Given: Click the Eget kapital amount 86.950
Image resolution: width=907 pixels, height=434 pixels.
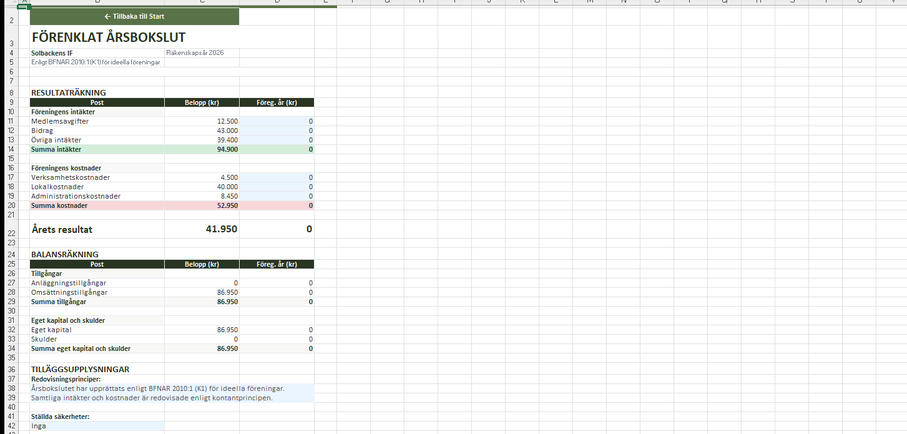Looking at the screenshot, I should [x=202, y=330].
